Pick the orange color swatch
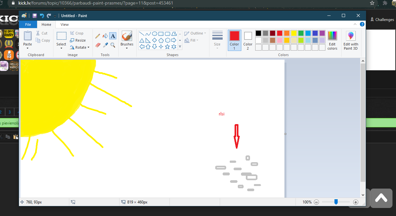Image resolution: width=396 pixels, height=216 pixels. pos(287,33)
